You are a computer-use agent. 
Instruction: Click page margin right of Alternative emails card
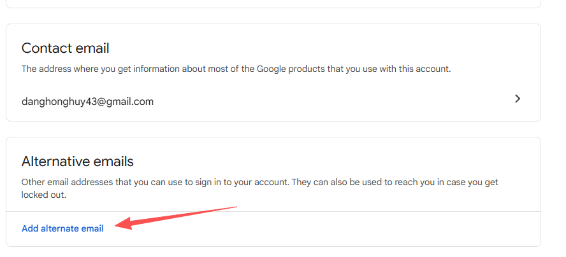553,191
